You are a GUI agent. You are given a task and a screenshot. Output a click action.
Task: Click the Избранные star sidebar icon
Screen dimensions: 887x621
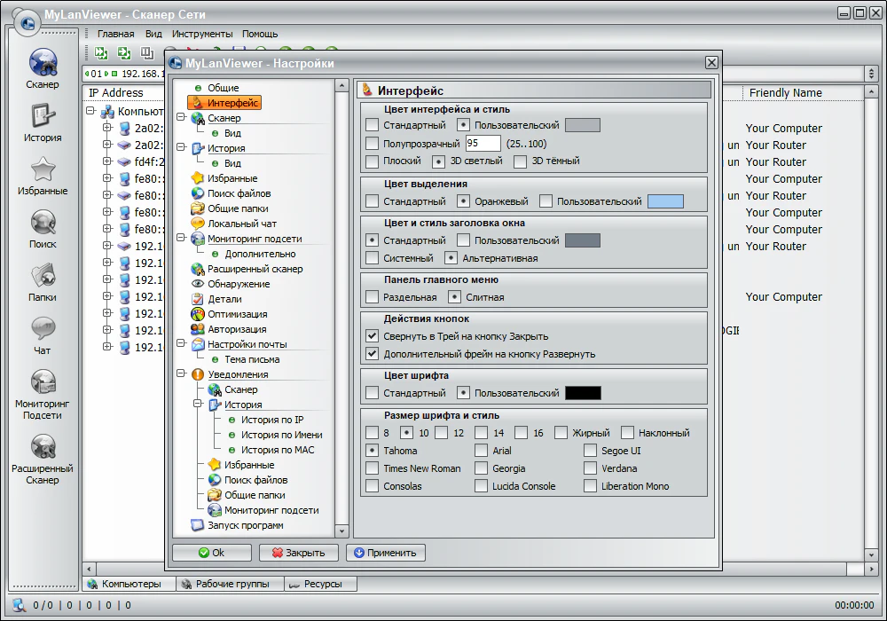click(43, 170)
